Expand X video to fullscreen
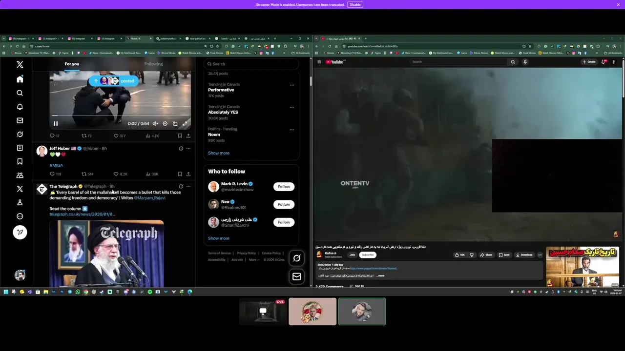The height and width of the screenshot is (351, 625). [185, 124]
